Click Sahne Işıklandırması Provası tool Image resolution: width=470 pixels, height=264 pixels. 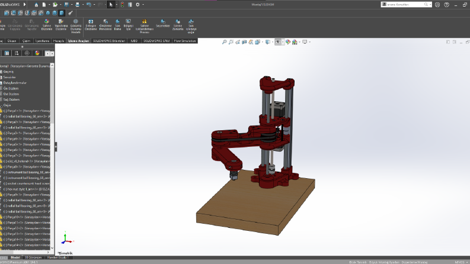click(145, 26)
